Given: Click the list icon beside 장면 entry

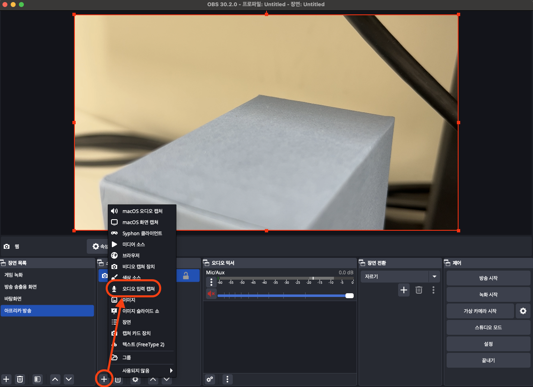Looking at the screenshot, I should click(114, 322).
